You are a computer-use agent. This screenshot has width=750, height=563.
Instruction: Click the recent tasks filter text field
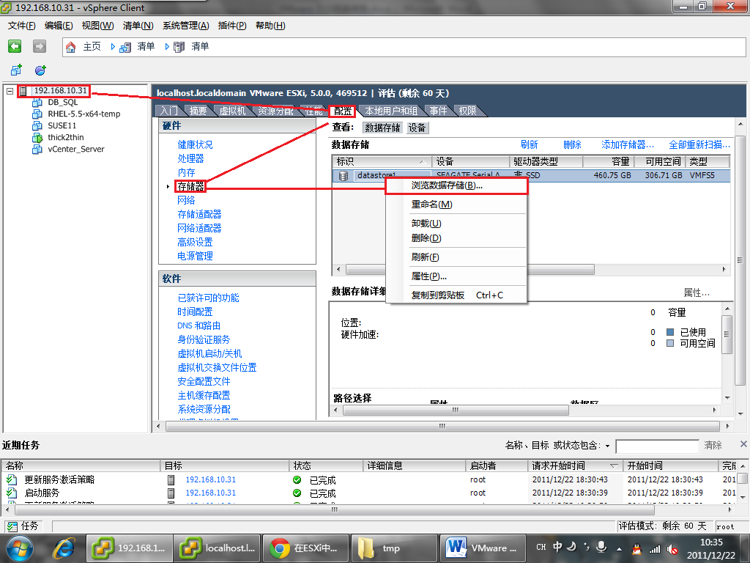click(657, 446)
